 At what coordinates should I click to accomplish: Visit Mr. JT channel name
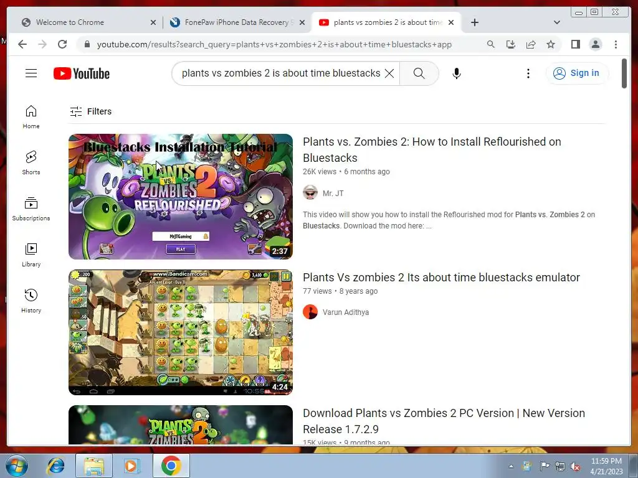tap(333, 194)
